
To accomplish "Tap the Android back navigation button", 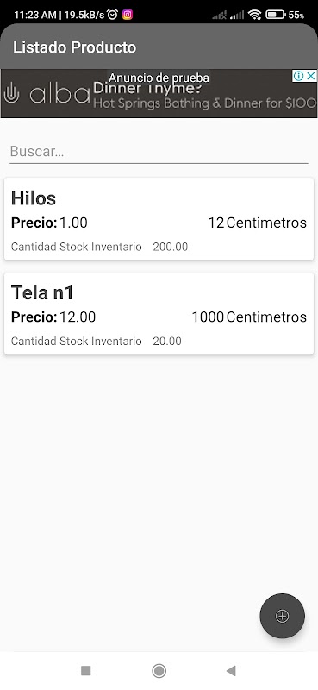I will pos(231,671).
